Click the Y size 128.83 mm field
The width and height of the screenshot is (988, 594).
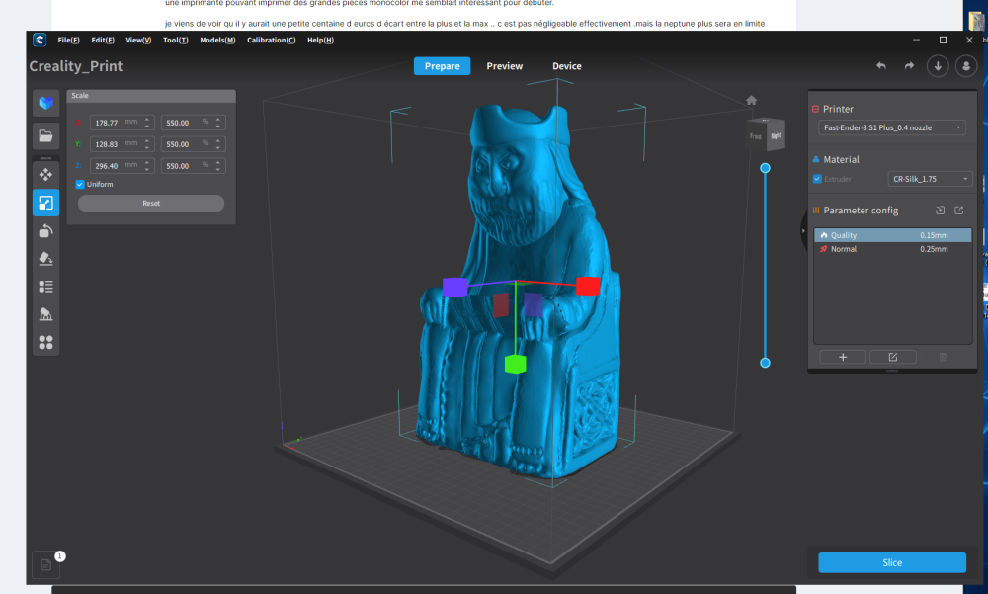(x=123, y=143)
